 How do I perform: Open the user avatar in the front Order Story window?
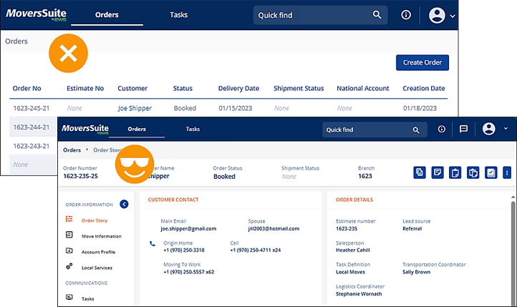point(488,129)
